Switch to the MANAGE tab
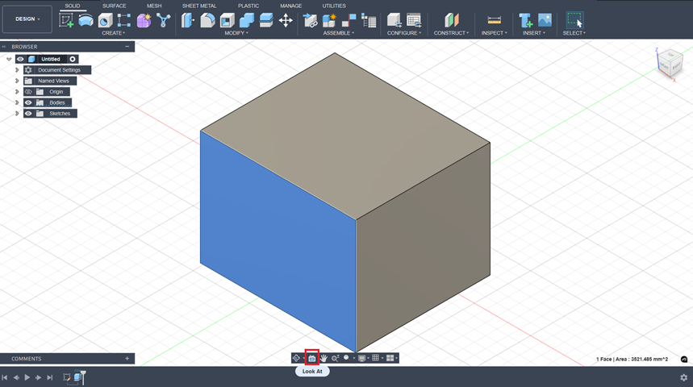The image size is (693, 387). (290, 6)
